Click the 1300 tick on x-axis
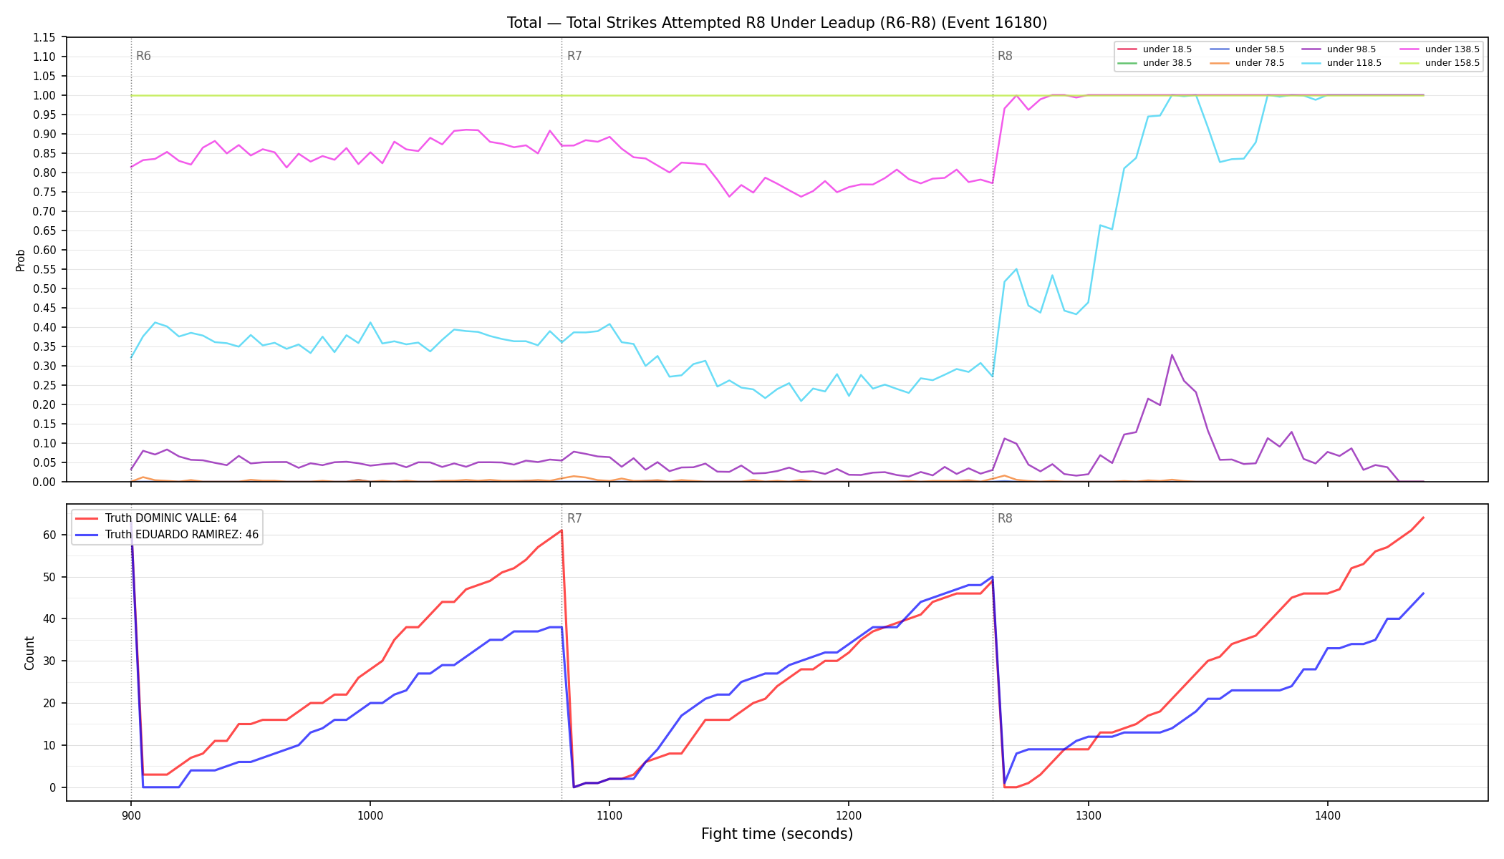Screen dimensions: 1504x859 tap(1088, 815)
